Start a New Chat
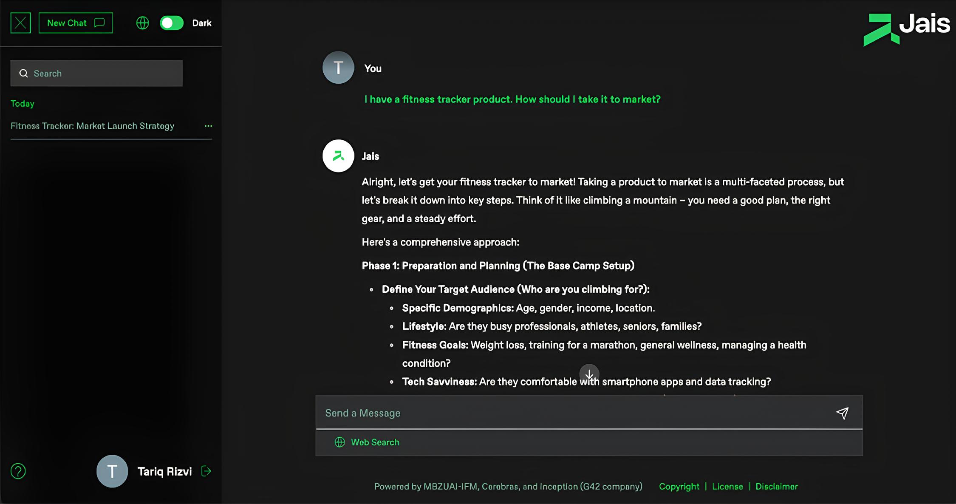 pyautogui.click(x=76, y=23)
